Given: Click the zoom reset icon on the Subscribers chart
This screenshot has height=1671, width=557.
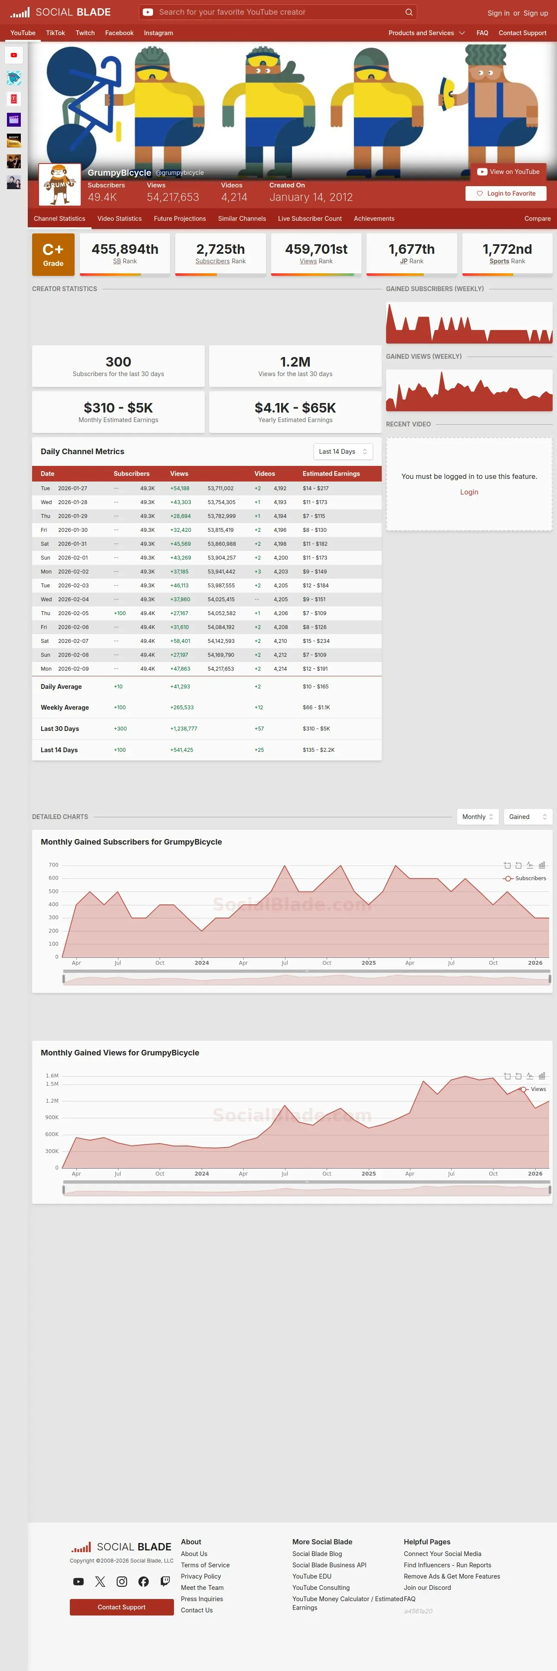Looking at the screenshot, I should coord(518,865).
